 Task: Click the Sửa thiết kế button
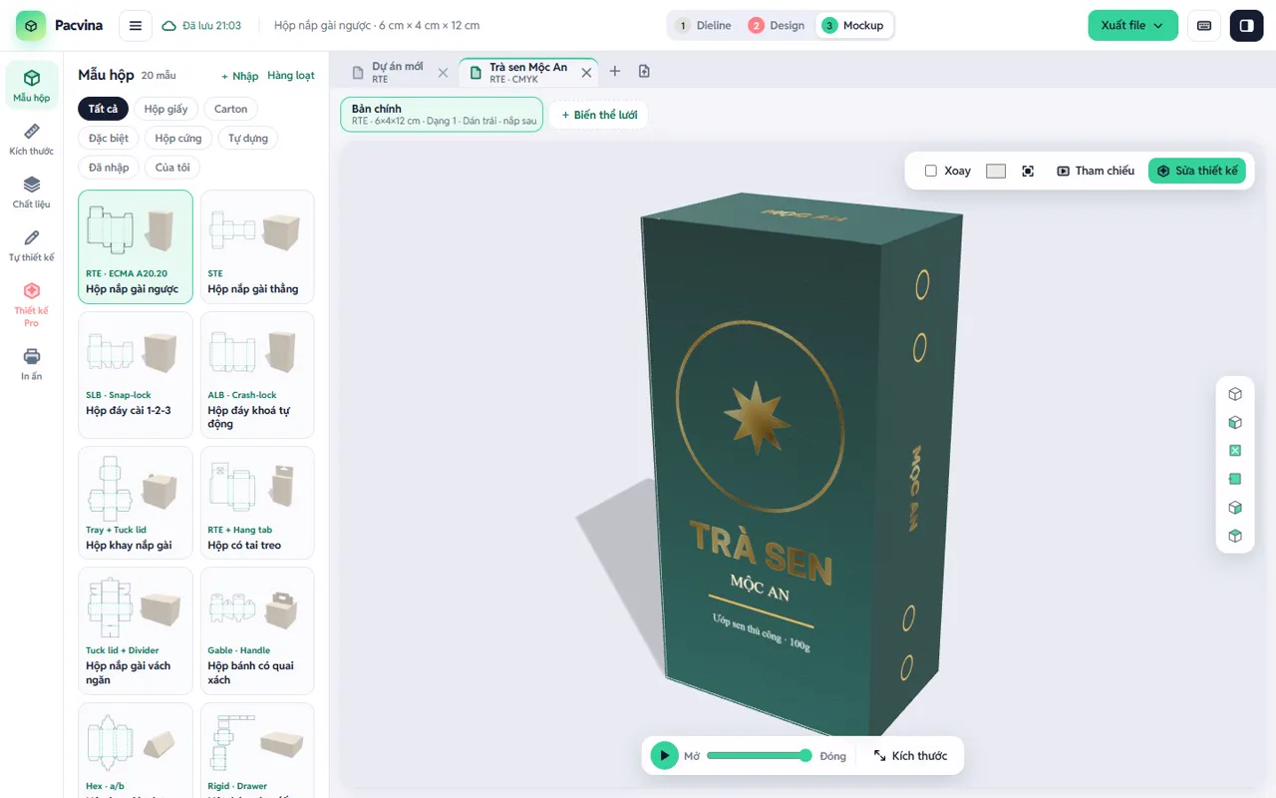(1197, 171)
